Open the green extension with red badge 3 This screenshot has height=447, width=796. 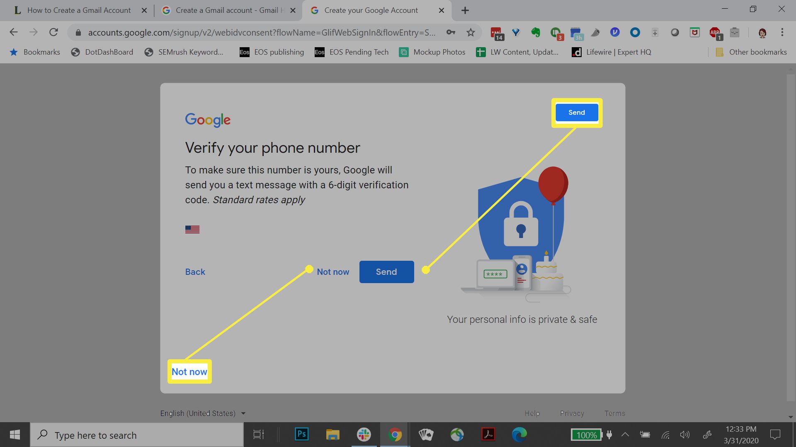[x=556, y=33]
